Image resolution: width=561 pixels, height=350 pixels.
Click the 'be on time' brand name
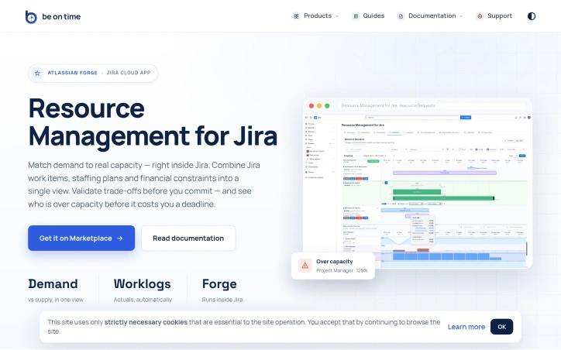point(61,17)
